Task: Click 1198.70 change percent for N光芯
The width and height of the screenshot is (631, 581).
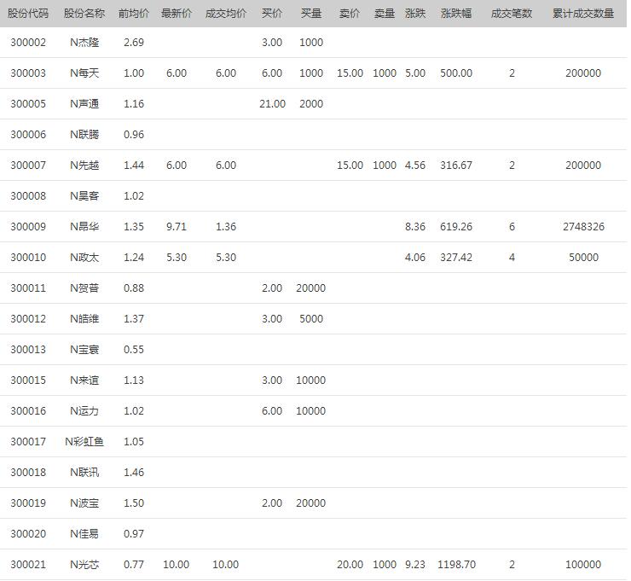Action: (456, 565)
